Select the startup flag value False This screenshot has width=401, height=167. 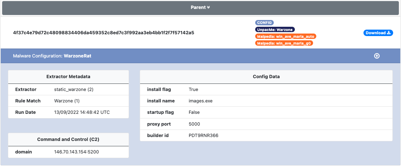(x=194, y=112)
